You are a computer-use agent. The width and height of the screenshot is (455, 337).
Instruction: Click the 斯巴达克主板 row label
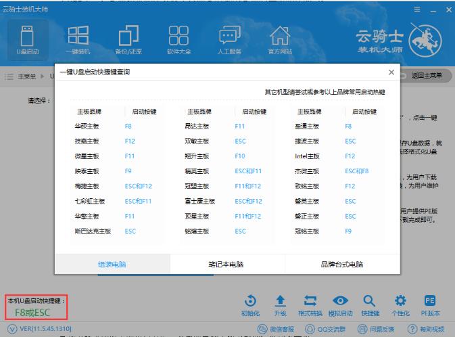[x=93, y=231]
